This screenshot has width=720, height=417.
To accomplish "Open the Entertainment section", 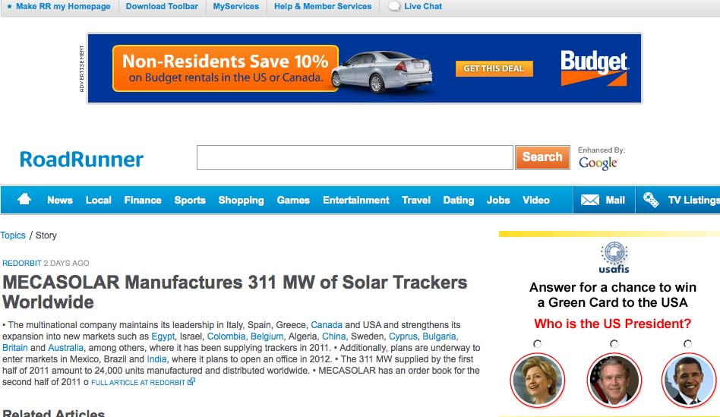I will pos(356,201).
